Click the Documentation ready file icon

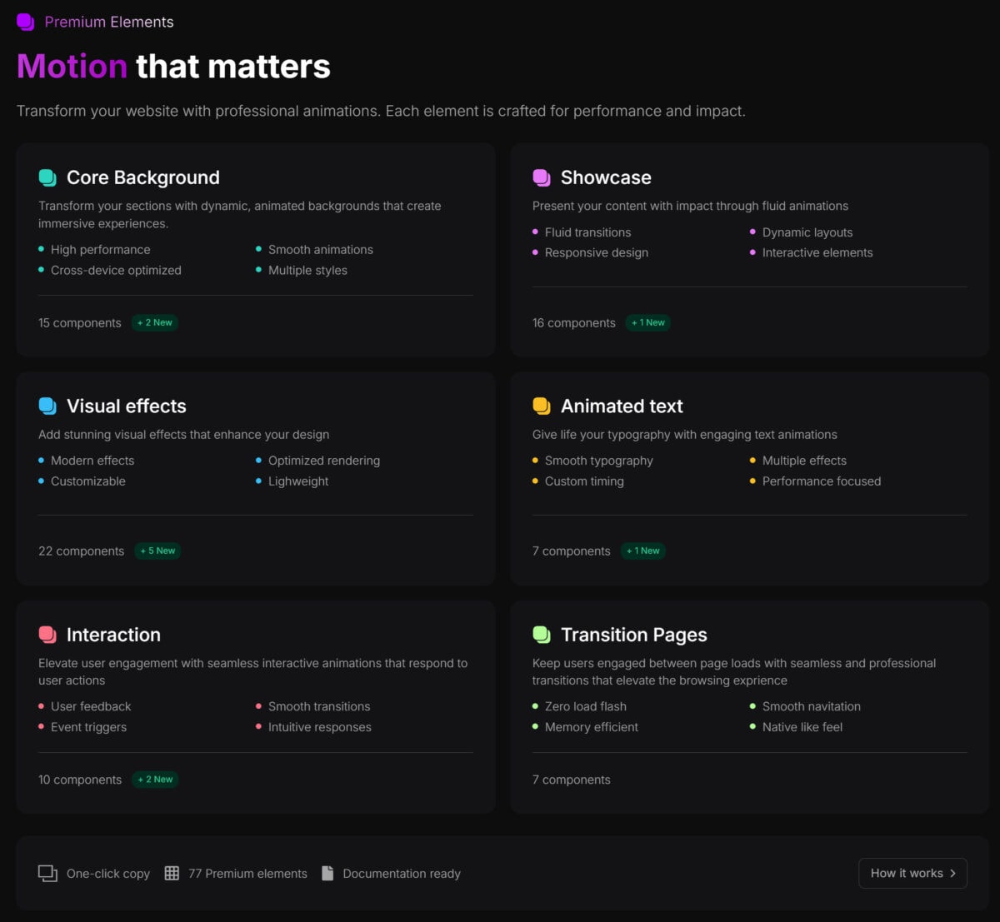coord(327,874)
